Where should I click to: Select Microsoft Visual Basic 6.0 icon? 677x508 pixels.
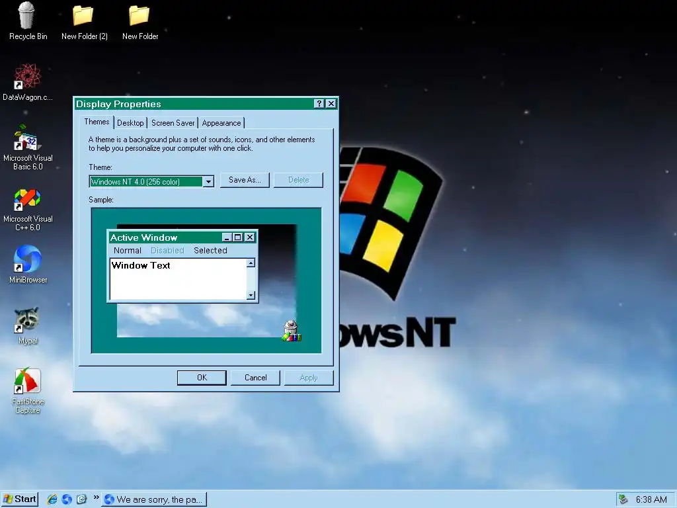pyautogui.click(x=28, y=147)
